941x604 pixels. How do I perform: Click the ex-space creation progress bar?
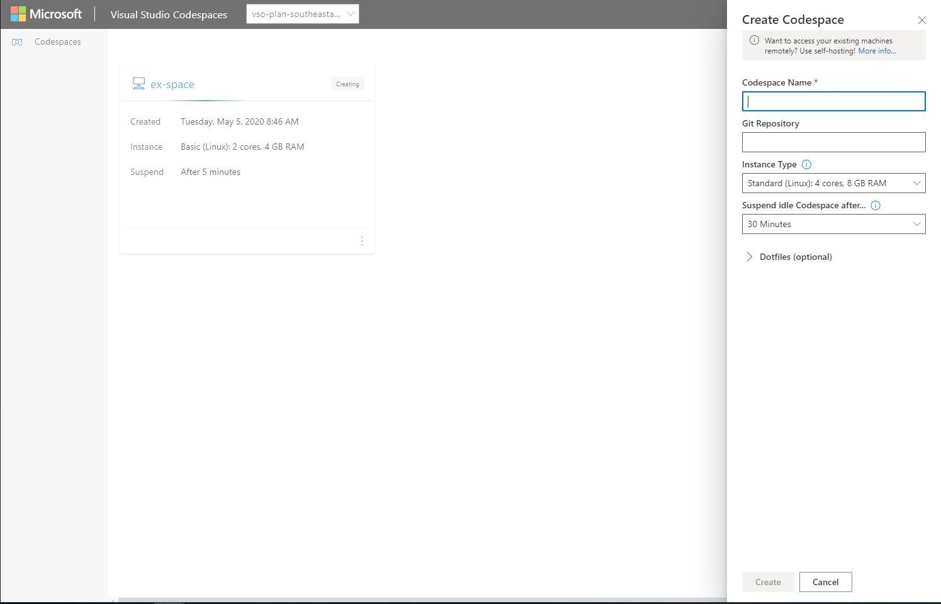click(x=247, y=101)
